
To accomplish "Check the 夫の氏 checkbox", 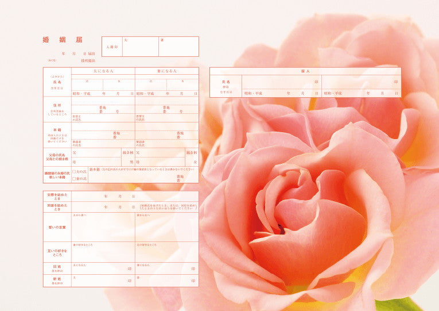I will [75, 171].
